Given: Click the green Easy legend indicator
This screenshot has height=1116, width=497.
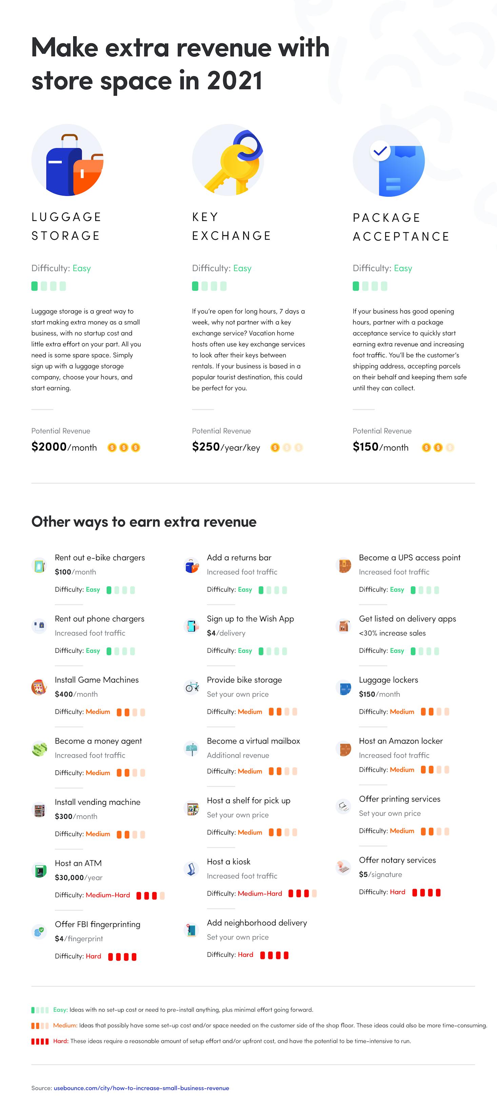Looking at the screenshot, I should pyautogui.click(x=40, y=1010).
